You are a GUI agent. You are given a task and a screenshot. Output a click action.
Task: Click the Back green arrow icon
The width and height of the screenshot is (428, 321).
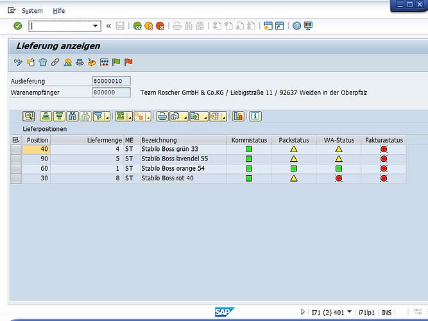(x=137, y=26)
